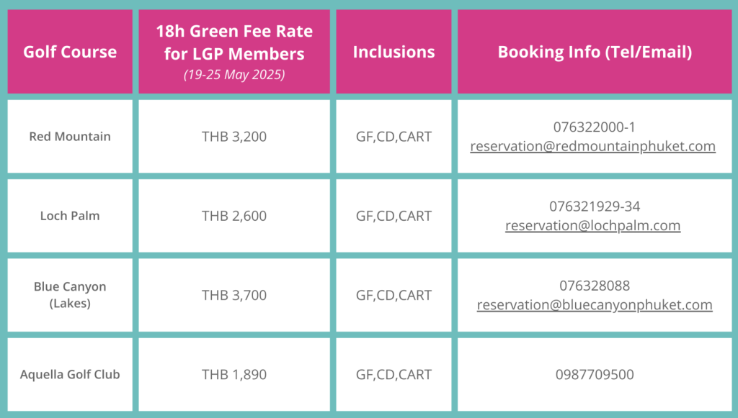Image resolution: width=738 pixels, height=418 pixels.
Task: Open the reservation@lochpalm.com email link
Action: point(592,226)
